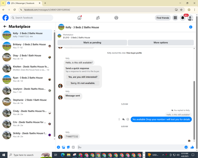
Task: Open Cindy 2beds 1baths House chat
Action: [x=27, y=113]
